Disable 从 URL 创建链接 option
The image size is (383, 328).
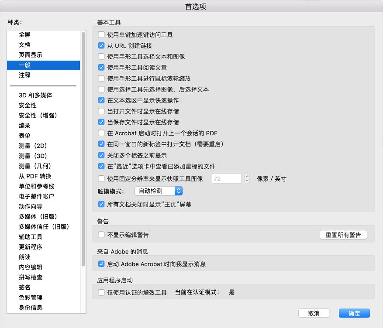(100, 45)
